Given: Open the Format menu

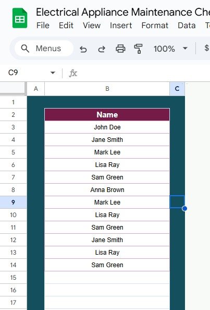Looking at the screenshot, I should click(155, 26).
